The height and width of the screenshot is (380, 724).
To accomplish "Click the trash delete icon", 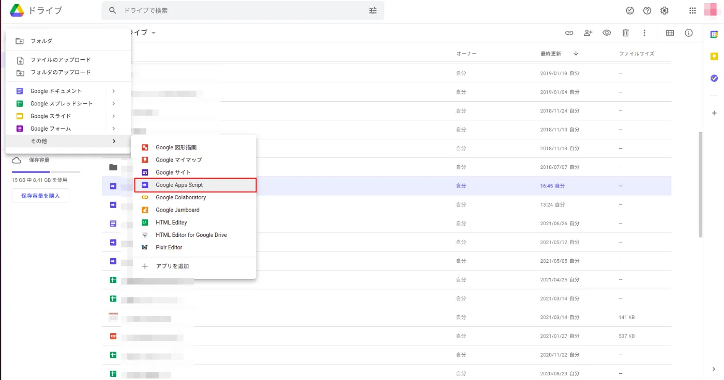I will tap(625, 33).
